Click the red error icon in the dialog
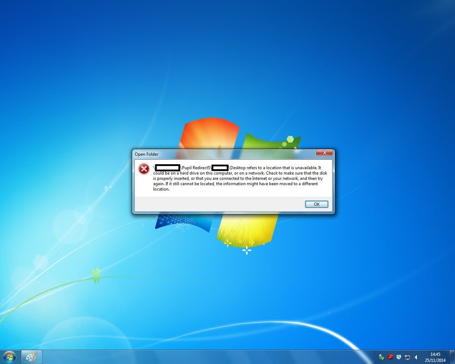The width and height of the screenshot is (455, 364). (x=144, y=169)
